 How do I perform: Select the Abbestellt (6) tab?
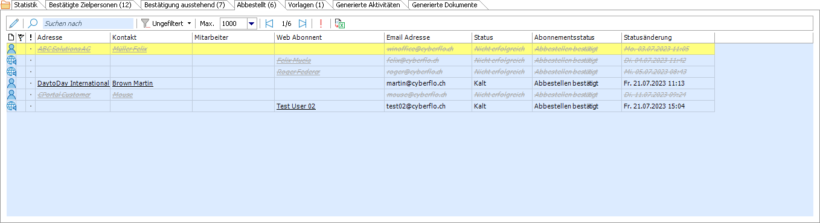(x=257, y=5)
